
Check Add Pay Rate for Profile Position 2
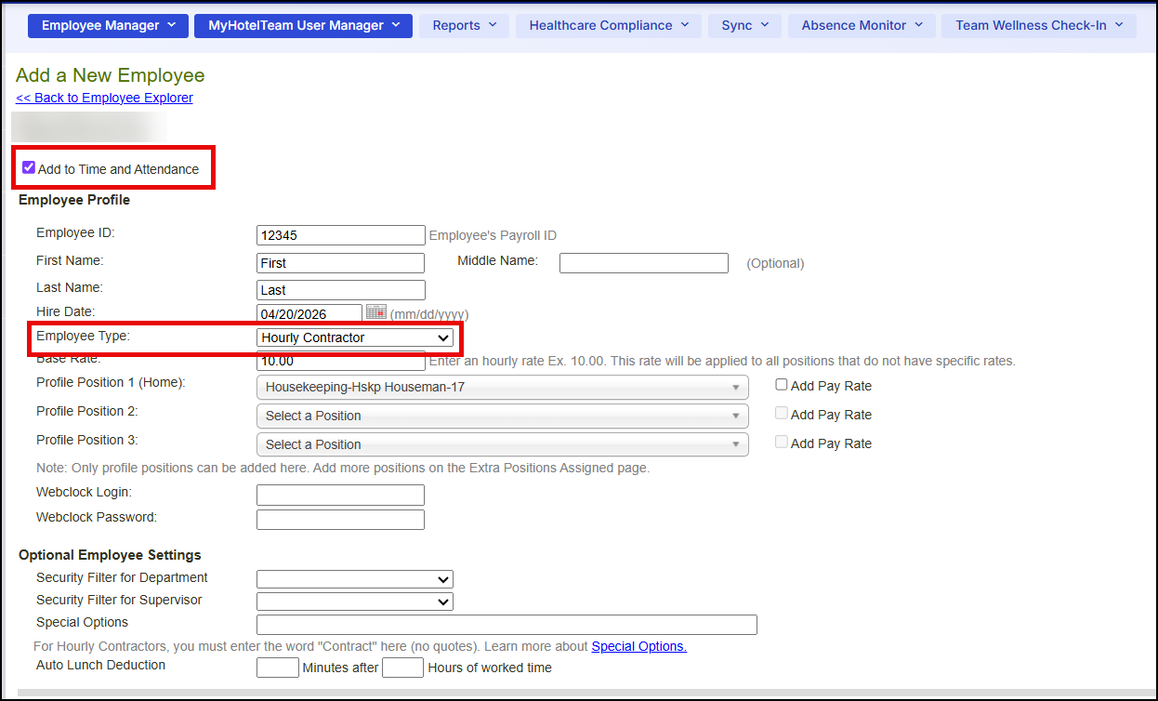[782, 414]
